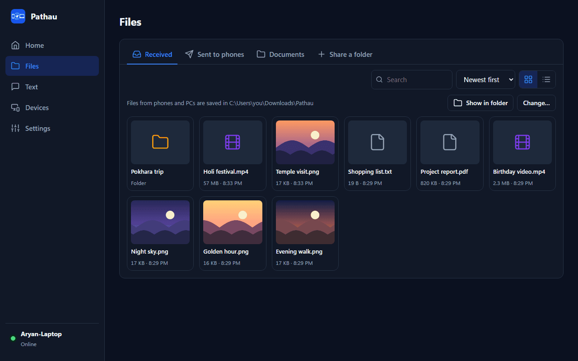The height and width of the screenshot is (361, 578).
Task: Focus the Search files field
Action: coord(412,79)
